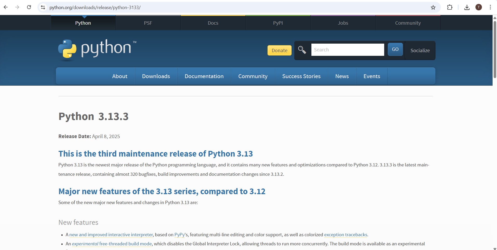Follow the 'experimental free-threaded build mode' link
The height and width of the screenshot is (250, 497).
112,244
